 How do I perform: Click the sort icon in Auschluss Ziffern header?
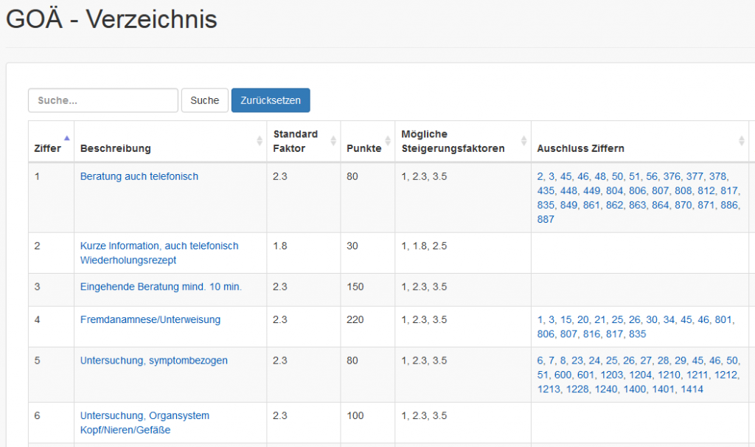click(x=742, y=141)
